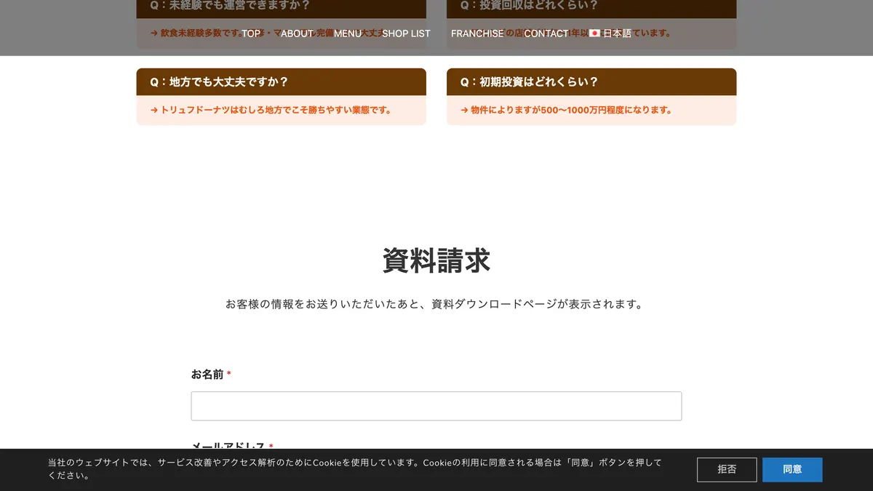Navigate to SHOP LIST
The width and height of the screenshot is (873, 491).
(406, 33)
